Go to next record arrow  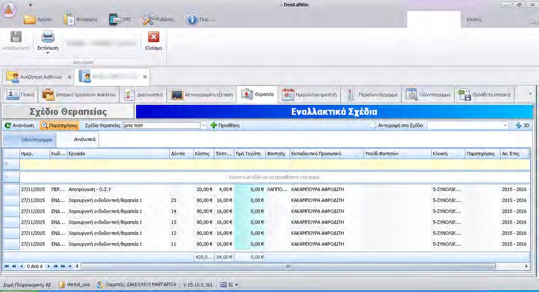coord(48,266)
